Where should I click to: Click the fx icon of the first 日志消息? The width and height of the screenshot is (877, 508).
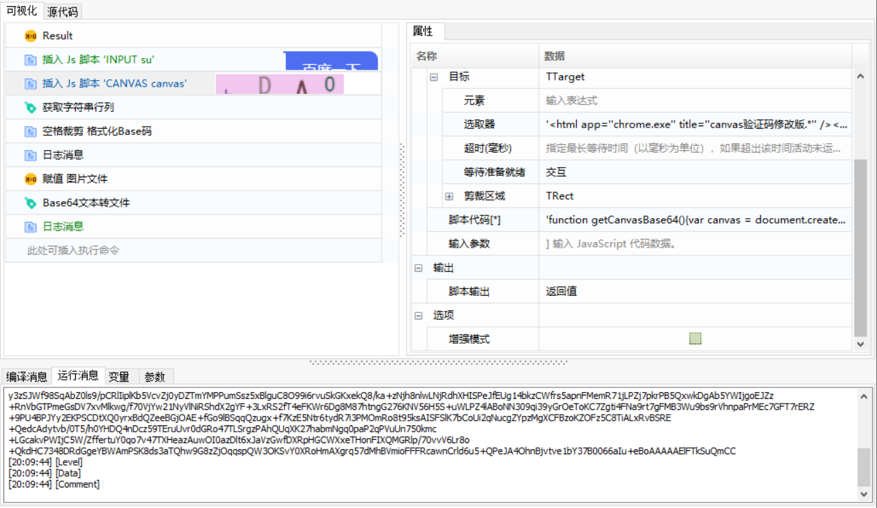pyautogui.click(x=31, y=155)
